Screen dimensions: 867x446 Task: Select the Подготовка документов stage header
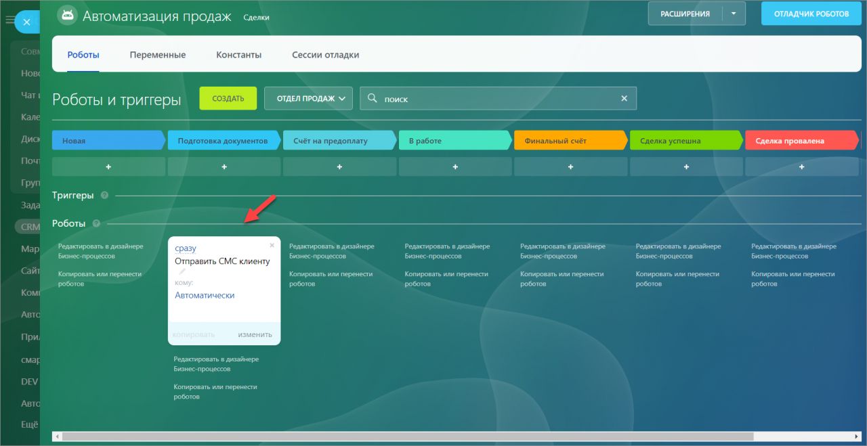(x=224, y=141)
